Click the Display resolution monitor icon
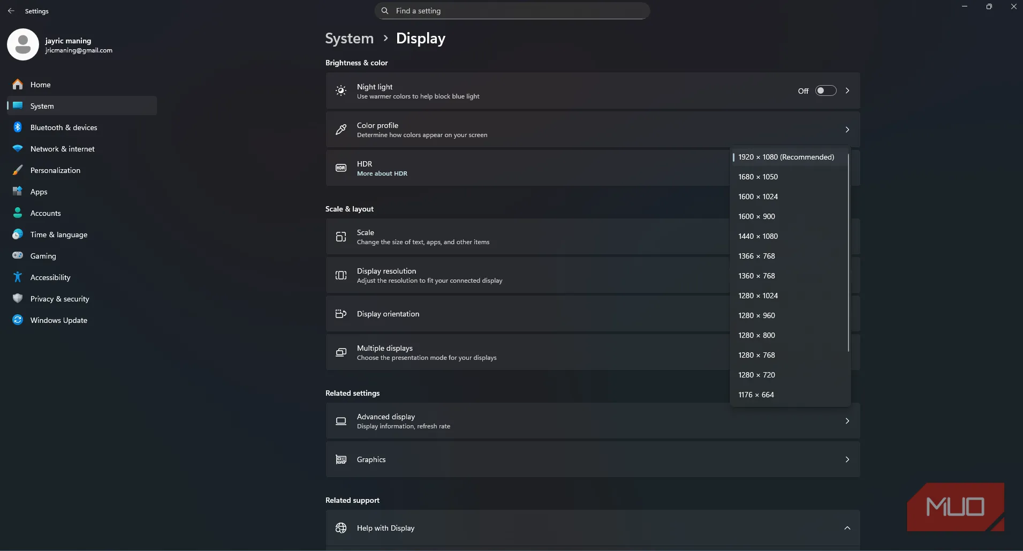This screenshot has height=551, width=1023. click(x=341, y=275)
